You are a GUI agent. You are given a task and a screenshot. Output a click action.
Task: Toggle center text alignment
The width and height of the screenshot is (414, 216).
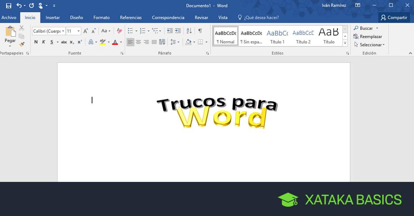(x=138, y=42)
